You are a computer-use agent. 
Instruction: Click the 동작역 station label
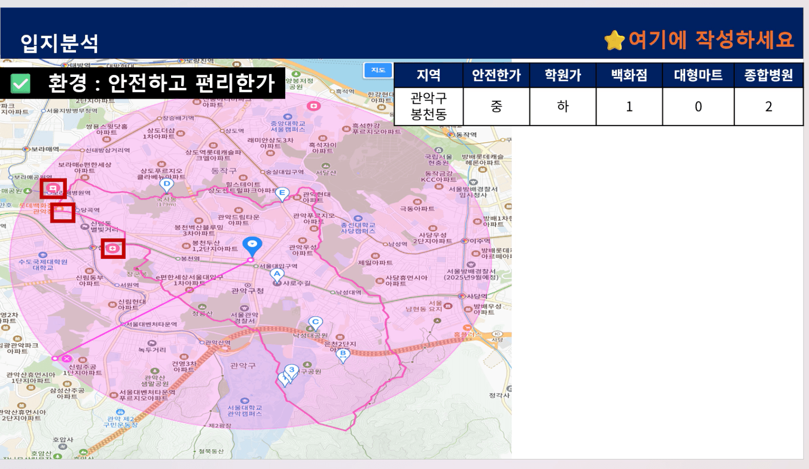[x=466, y=135]
